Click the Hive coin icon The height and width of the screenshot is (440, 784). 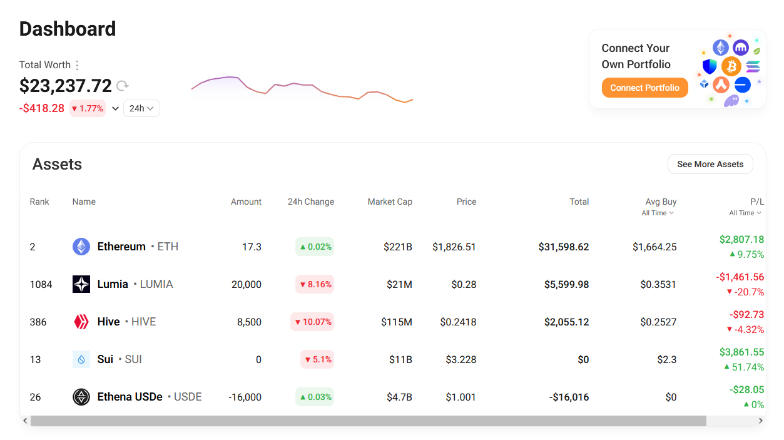(81, 322)
